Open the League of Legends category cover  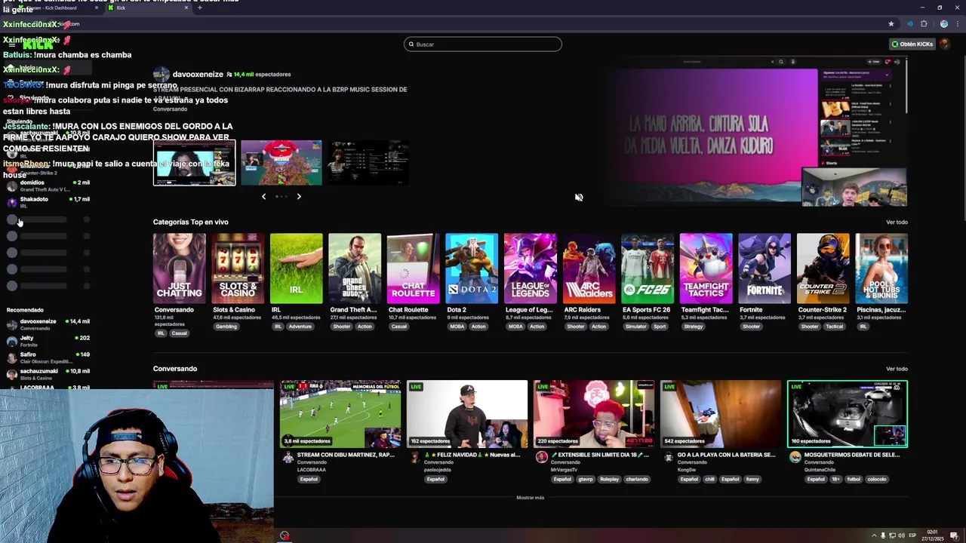pyautogui.click(x=530, y=268)
